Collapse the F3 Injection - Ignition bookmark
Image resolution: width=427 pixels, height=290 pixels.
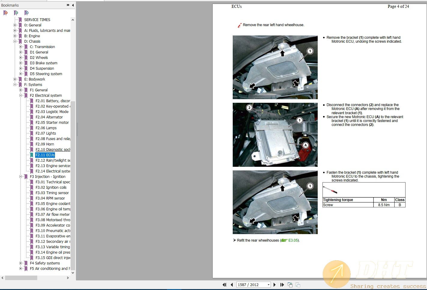point(20,177)
